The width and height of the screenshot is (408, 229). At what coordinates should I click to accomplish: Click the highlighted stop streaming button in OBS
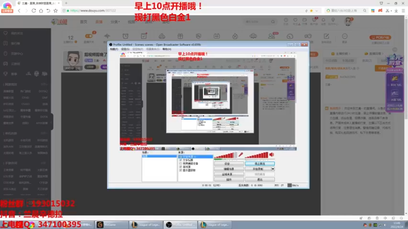point(260,164)
